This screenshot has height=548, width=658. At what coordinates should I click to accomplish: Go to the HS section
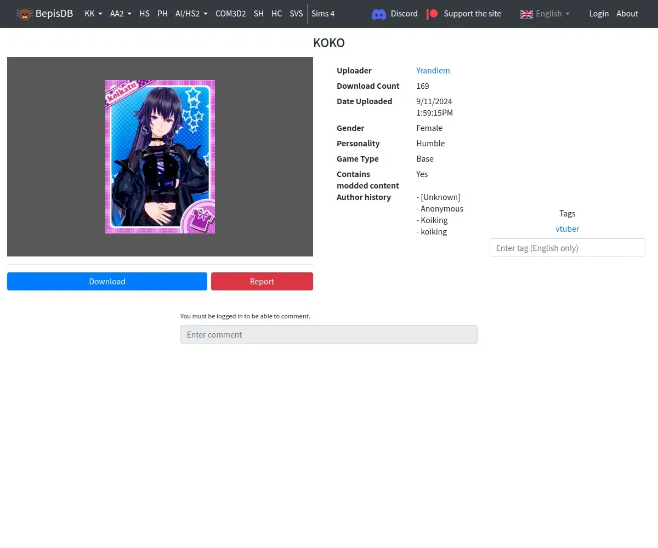click(144, 14)
